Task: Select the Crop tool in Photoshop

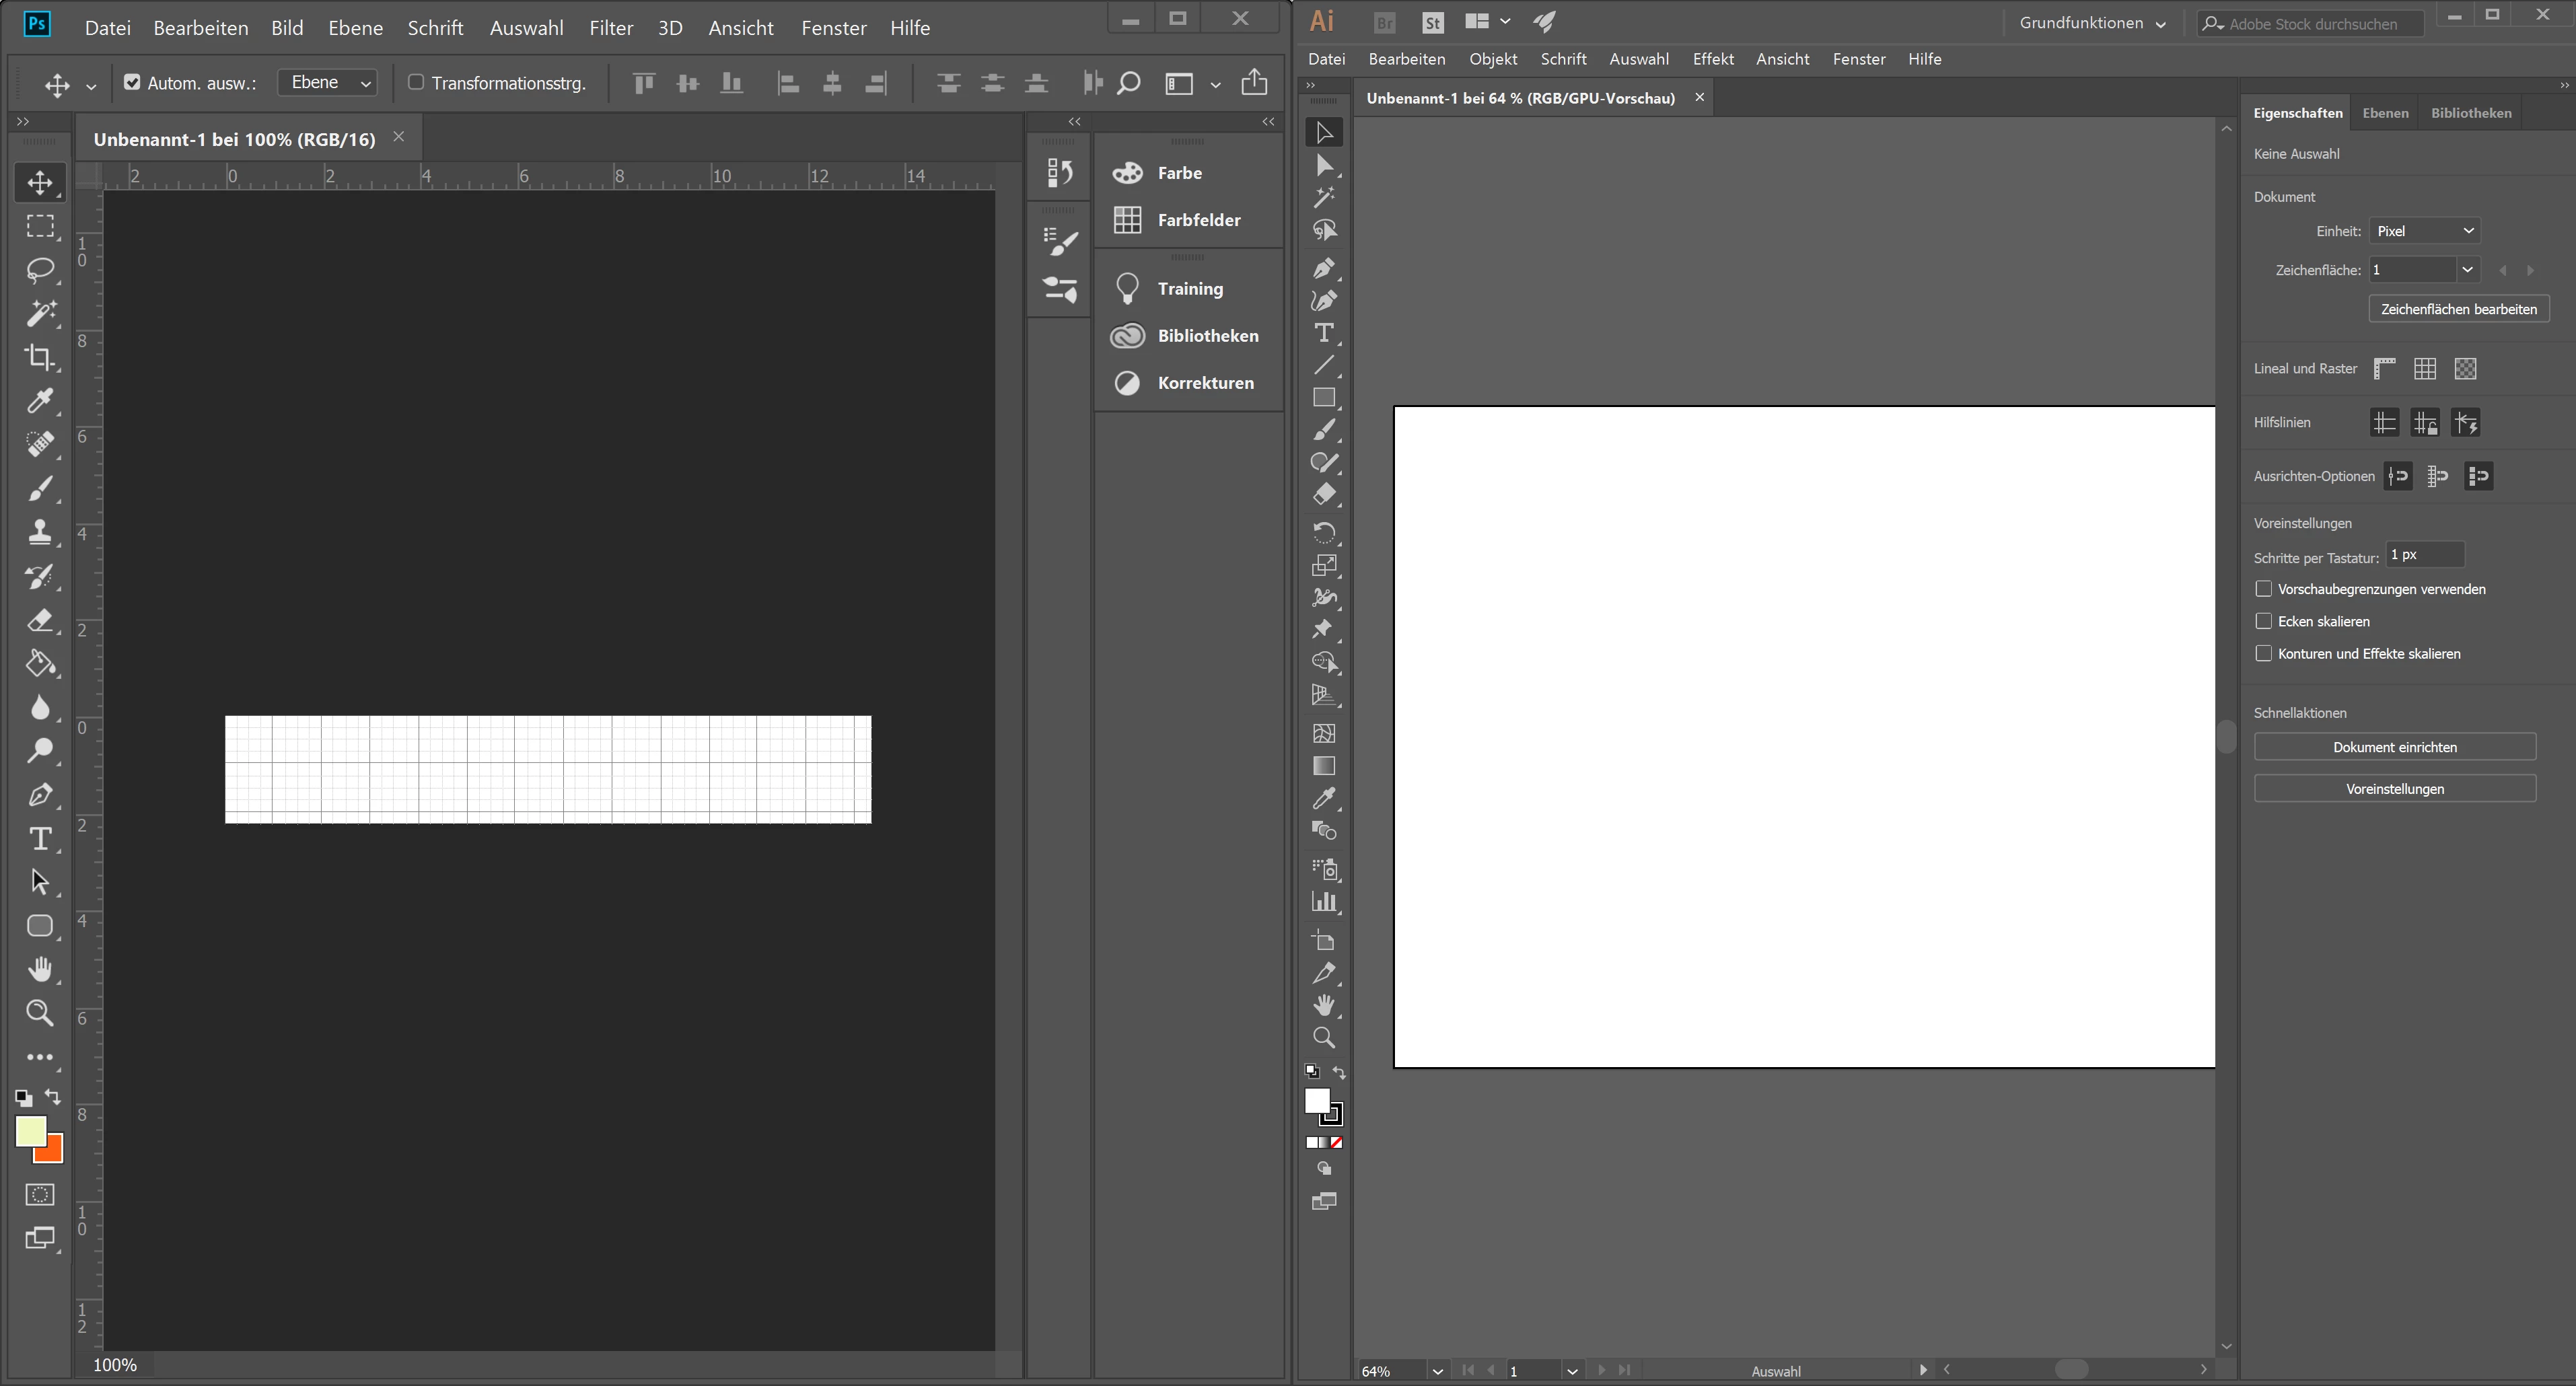Action: [40, 357]
